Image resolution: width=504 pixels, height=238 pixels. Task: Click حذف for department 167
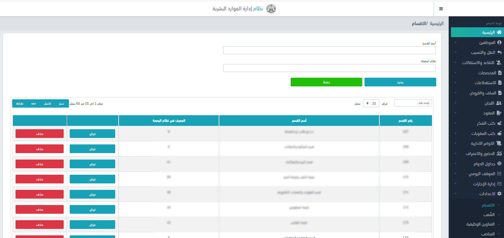[39, 134]
